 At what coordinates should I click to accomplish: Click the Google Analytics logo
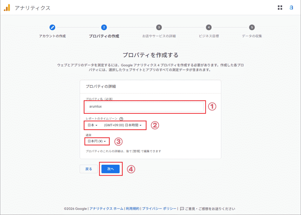point(7,7)
